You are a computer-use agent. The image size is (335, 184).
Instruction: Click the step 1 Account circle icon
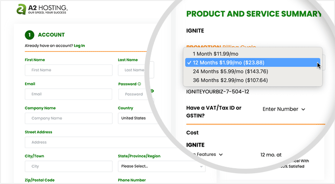click(30, 35)
